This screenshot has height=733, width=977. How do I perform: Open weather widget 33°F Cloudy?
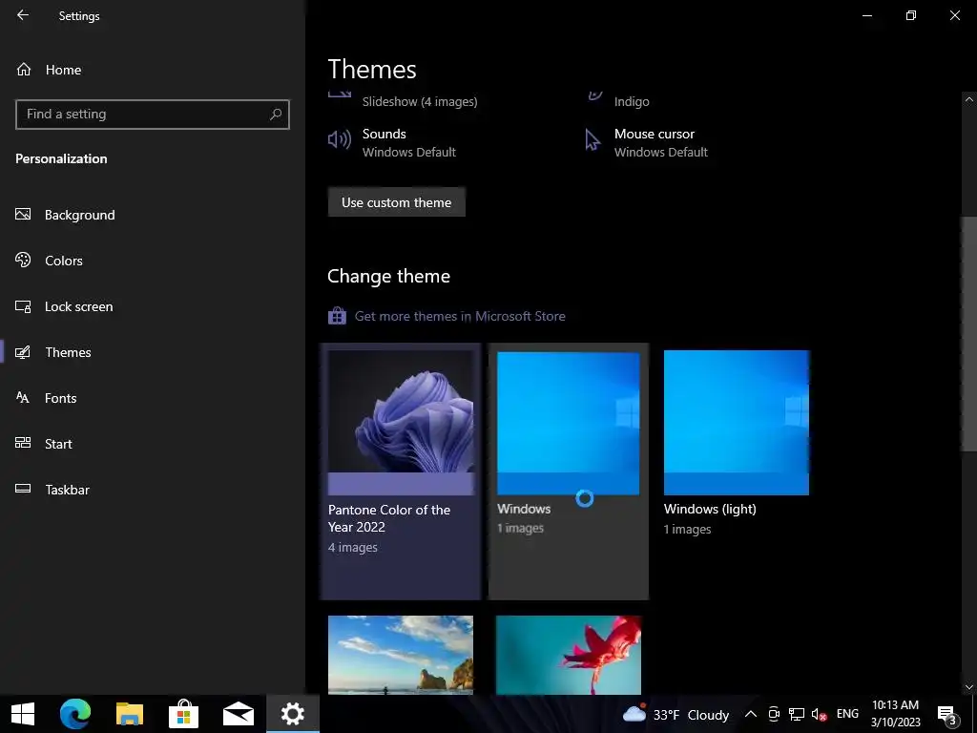pyautogui.click(x=676, y=714)
